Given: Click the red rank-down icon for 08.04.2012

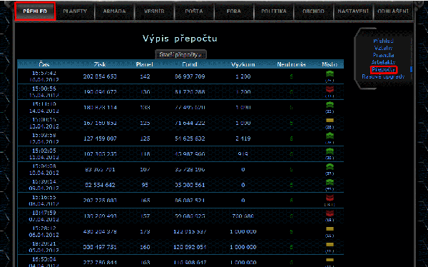Looking at the screenshot, I should (x=330, y=198).
